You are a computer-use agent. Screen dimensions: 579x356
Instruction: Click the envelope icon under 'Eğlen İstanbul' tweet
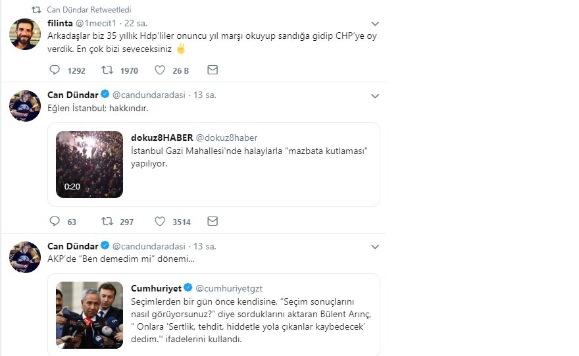(x=213, y=221)
